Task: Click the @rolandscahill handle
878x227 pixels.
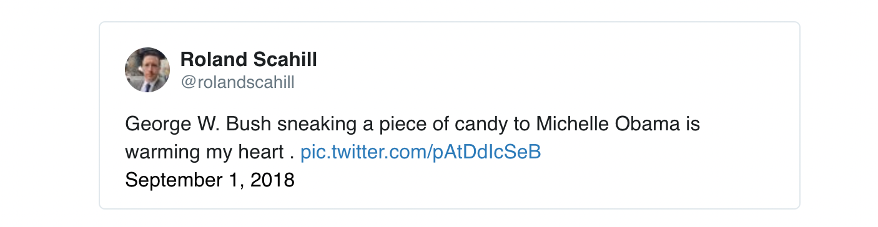Action: pos(237,82)
